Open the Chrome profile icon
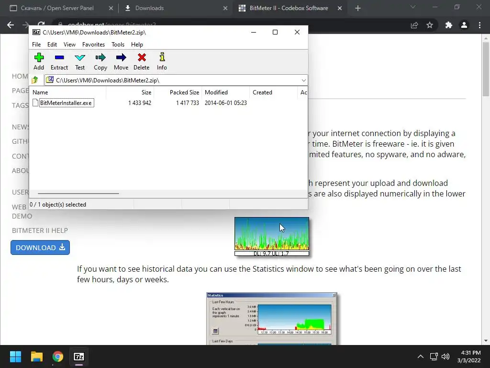The width and height of the screenshot is (490, 368). click(x=464, y=25)
